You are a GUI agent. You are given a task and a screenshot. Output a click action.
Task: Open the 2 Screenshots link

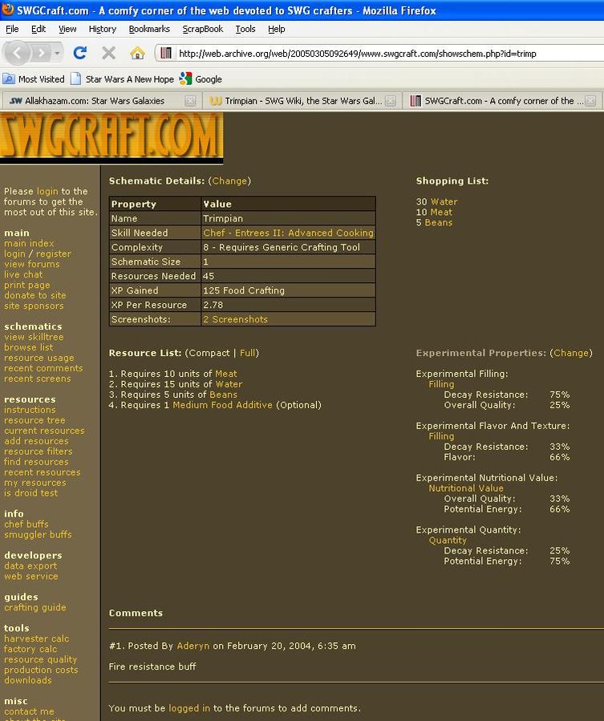pyautogui.click(x=235, y=319)
